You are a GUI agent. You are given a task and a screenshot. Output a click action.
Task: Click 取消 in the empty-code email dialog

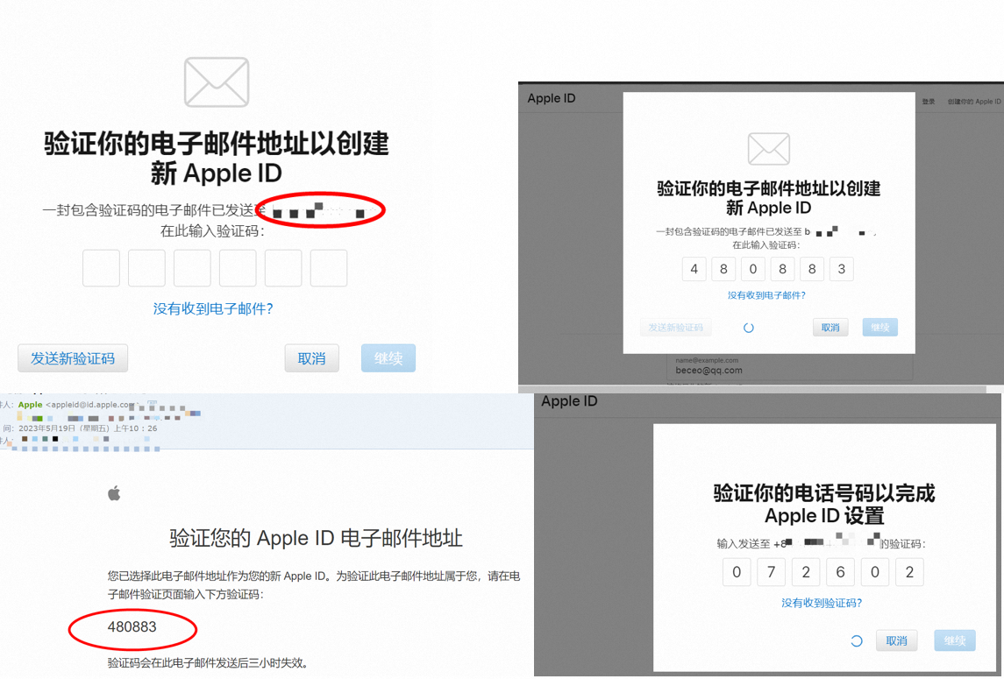(x=312, y=358)
